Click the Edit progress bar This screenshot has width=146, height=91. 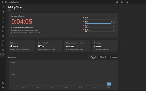[100, 24]
